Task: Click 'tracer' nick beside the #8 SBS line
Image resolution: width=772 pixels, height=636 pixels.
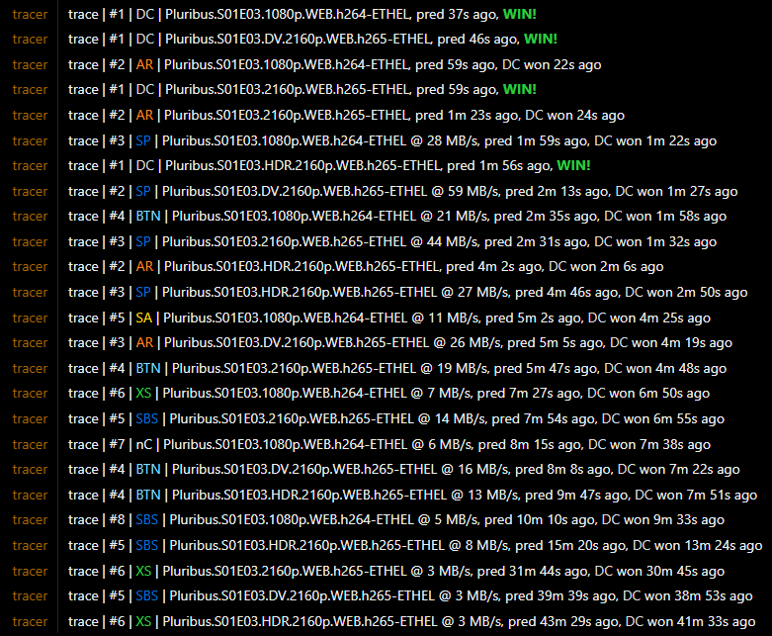Action: pos(30,519)
